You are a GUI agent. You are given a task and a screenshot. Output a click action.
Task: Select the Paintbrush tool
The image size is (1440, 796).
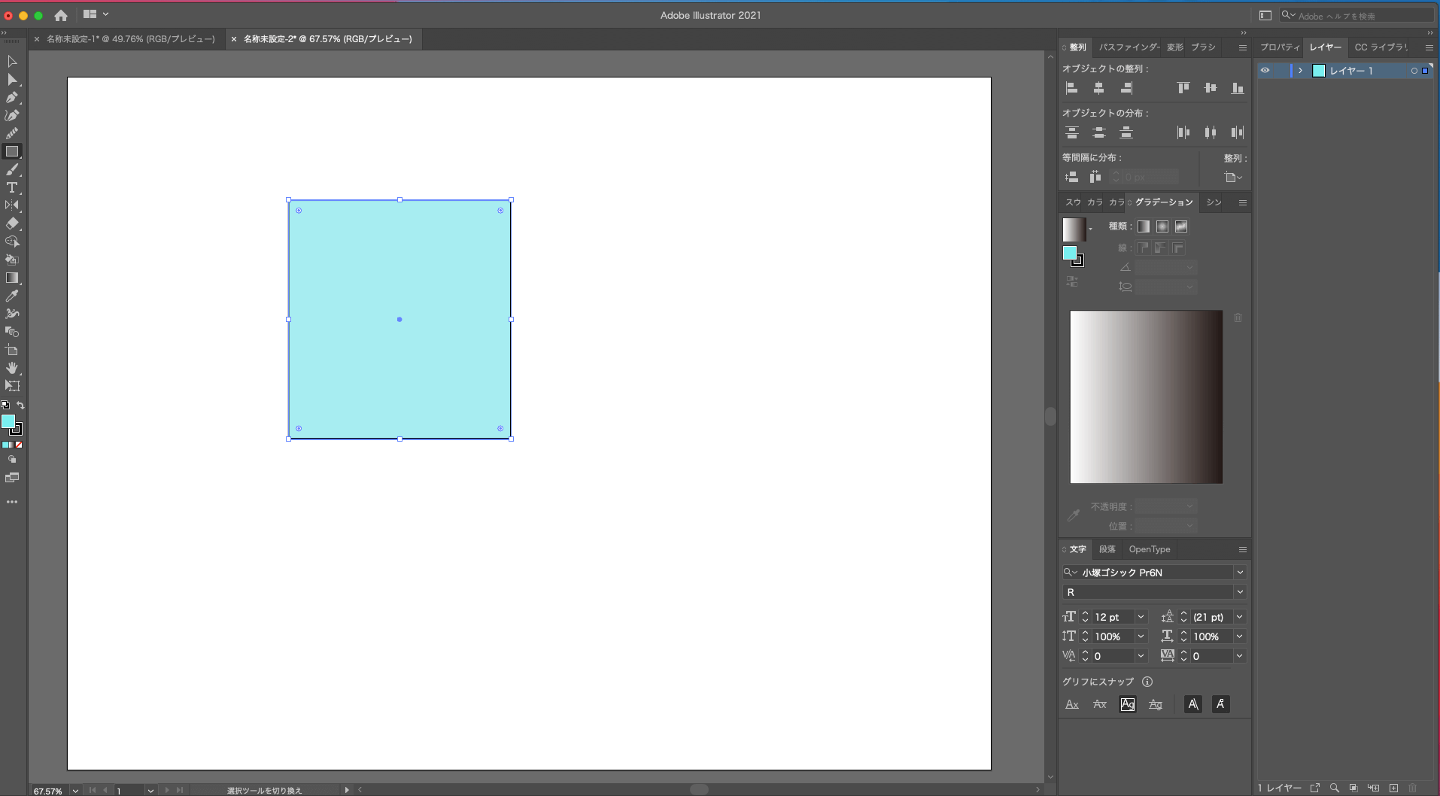[x=12, y=170]
